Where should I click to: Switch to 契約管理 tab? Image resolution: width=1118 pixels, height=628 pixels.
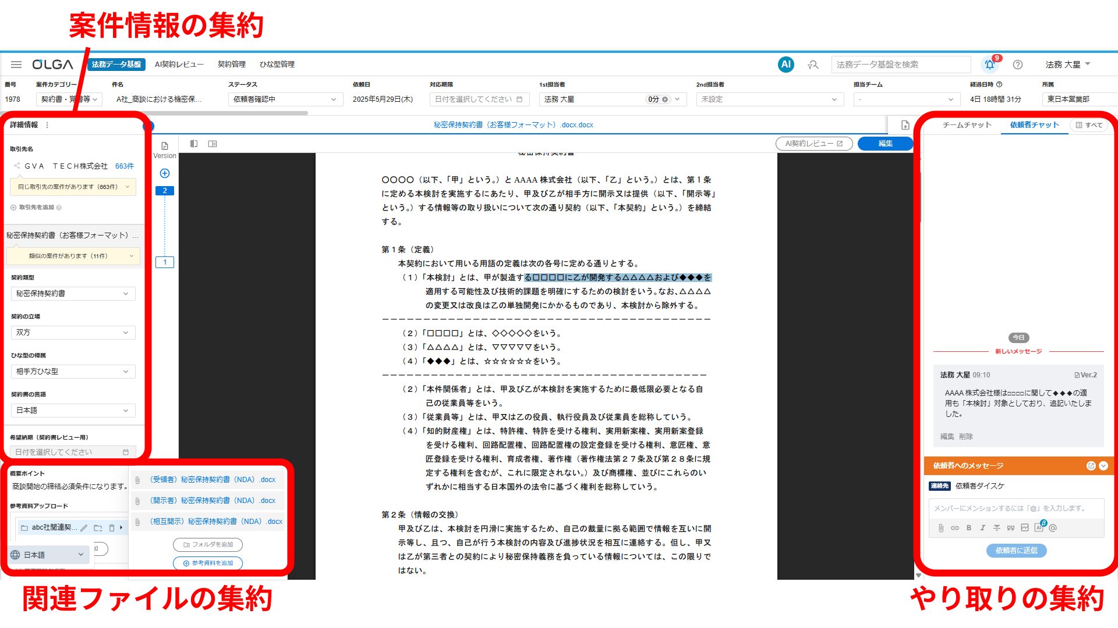232,65
